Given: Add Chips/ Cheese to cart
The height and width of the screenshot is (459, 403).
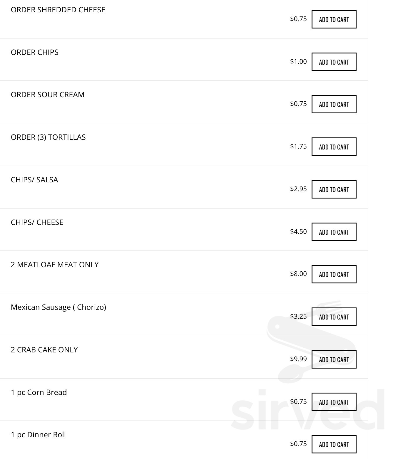Looking at the screenshot, I should 334,232.
